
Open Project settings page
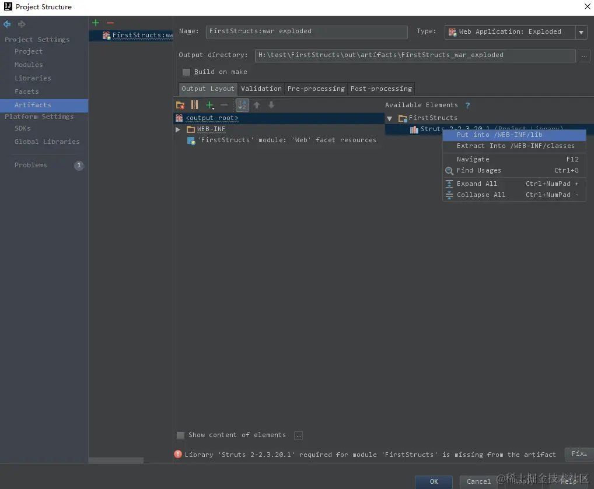(29, 51)
